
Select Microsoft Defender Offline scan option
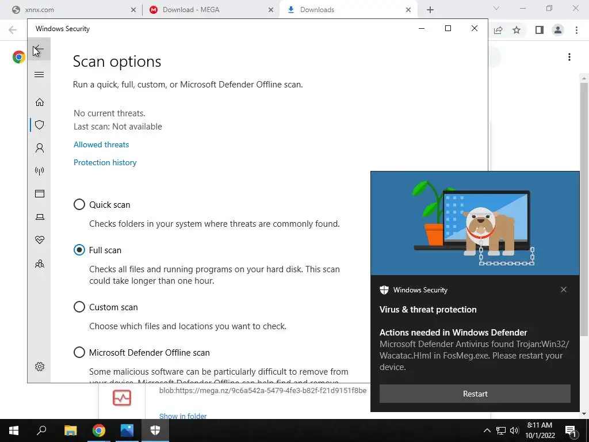click(x=79, y=352)
